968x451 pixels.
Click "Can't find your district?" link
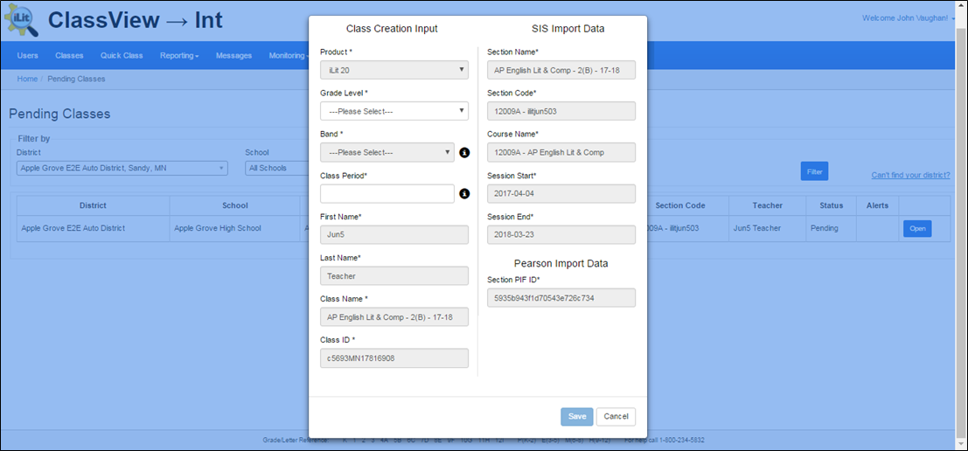click(910, 175)
